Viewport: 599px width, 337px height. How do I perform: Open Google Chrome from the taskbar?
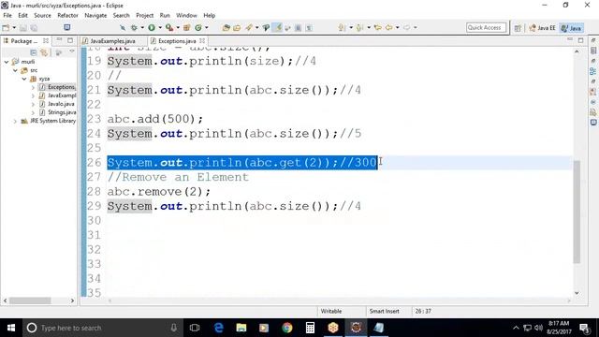click(287, 328)
